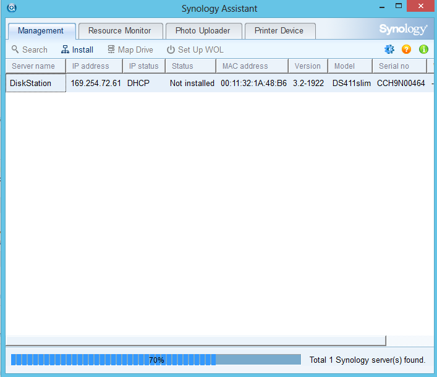Sort by the Server name column header
Viewport: 437px width, 377px height.
[33, 66]
